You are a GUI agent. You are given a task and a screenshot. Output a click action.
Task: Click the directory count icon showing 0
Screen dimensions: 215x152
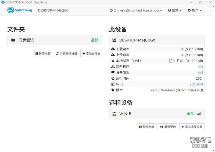click(179, 61)
